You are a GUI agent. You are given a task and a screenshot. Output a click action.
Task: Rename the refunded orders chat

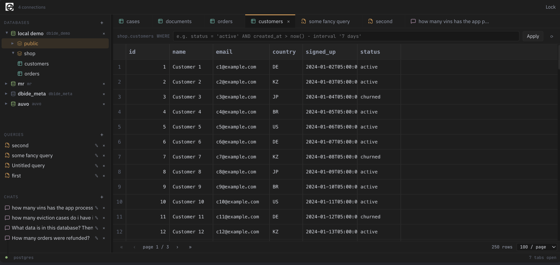96,238
